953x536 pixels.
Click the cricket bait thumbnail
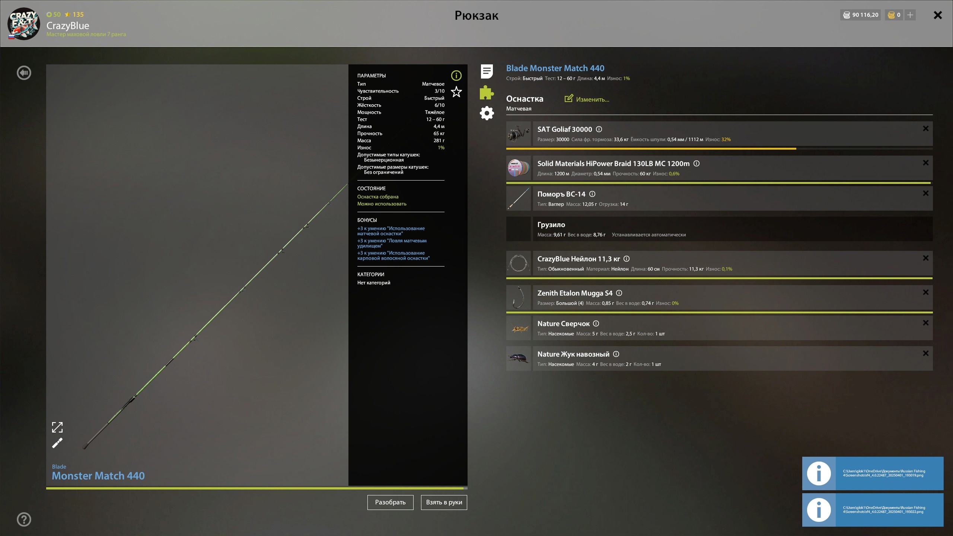coord(519,328)
